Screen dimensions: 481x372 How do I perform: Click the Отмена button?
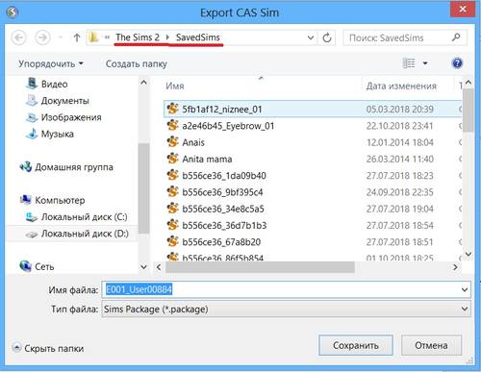(x=431, y=345)
